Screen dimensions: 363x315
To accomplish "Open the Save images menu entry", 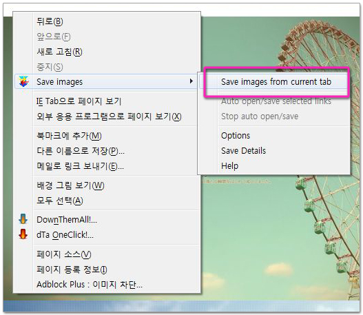I will pos(107,81).
